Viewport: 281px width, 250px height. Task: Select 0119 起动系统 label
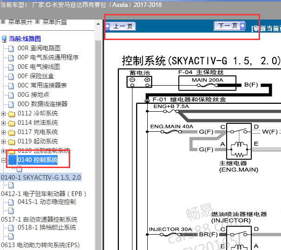coord(38,142)
